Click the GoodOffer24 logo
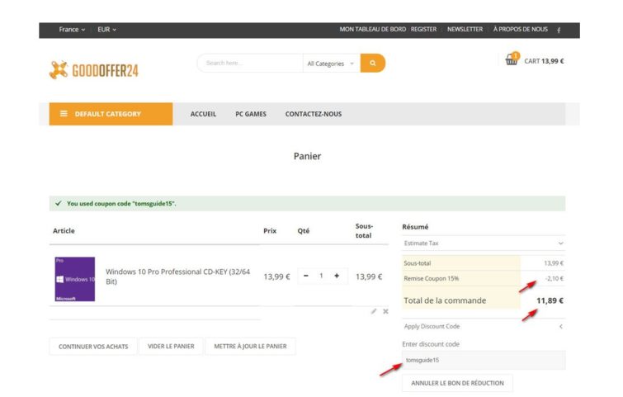The image size is (623, 397). (94, 70)
